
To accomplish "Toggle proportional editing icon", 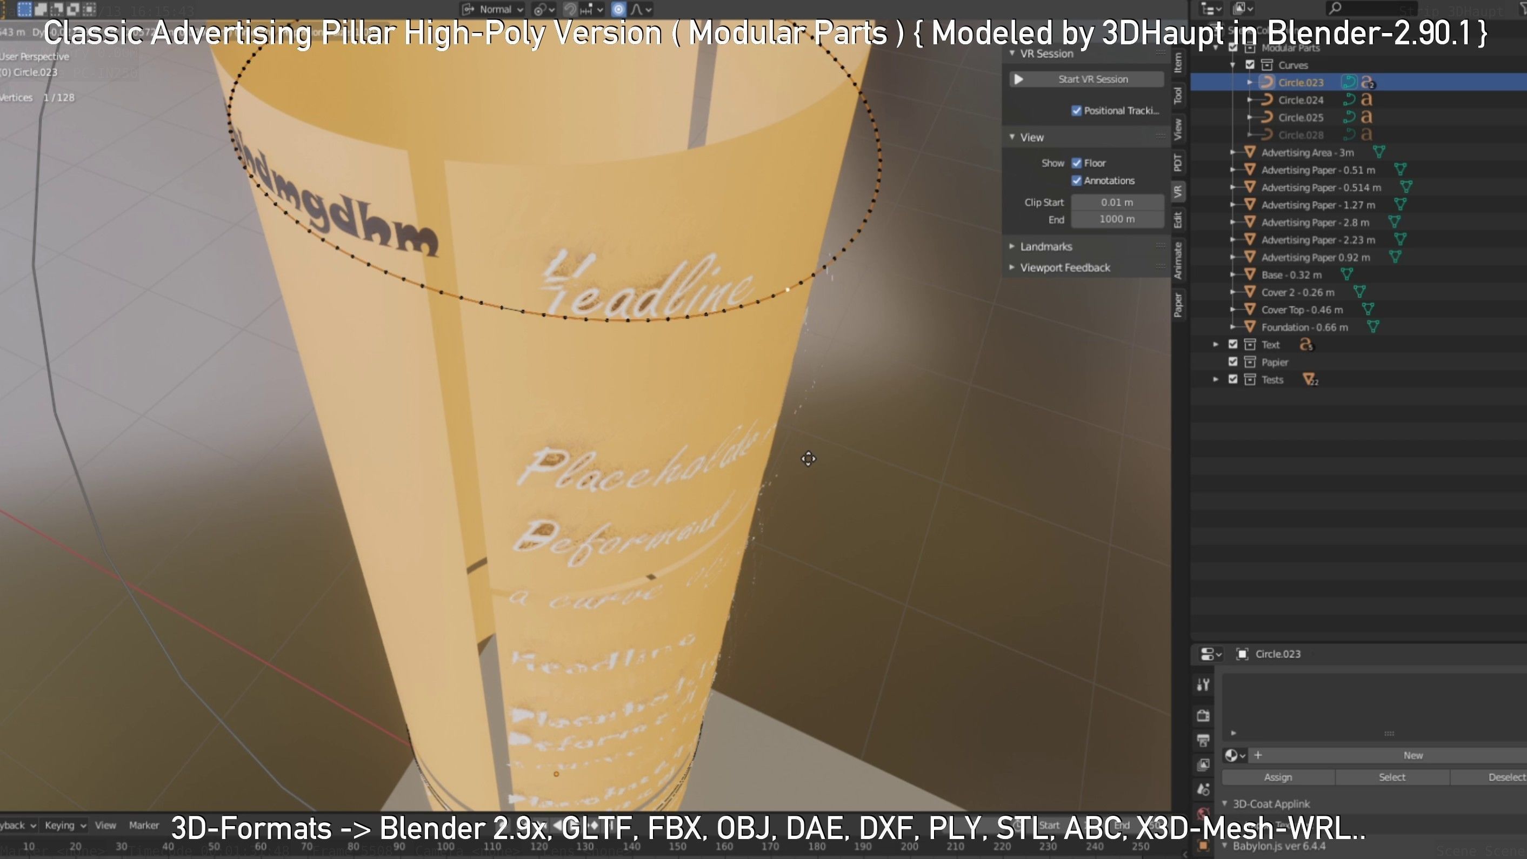I will 618,10.
